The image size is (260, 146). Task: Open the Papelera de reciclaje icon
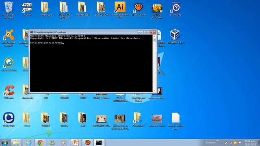pos(9,10)
